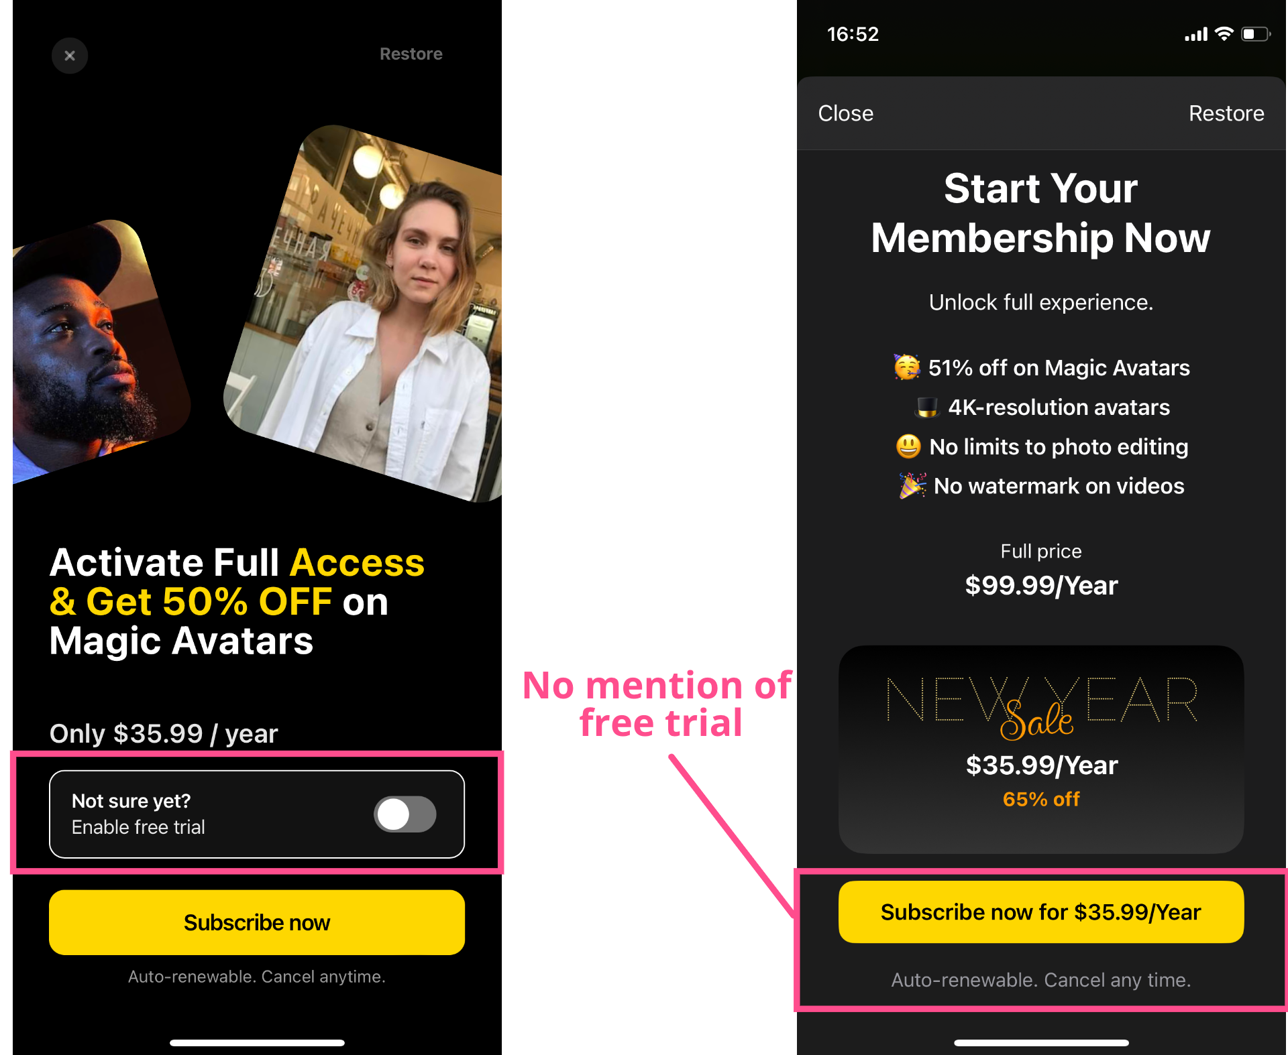Tap the yellow Subscribe now button
Viewport: 1288px width, 1055px height.
[257, 922]
